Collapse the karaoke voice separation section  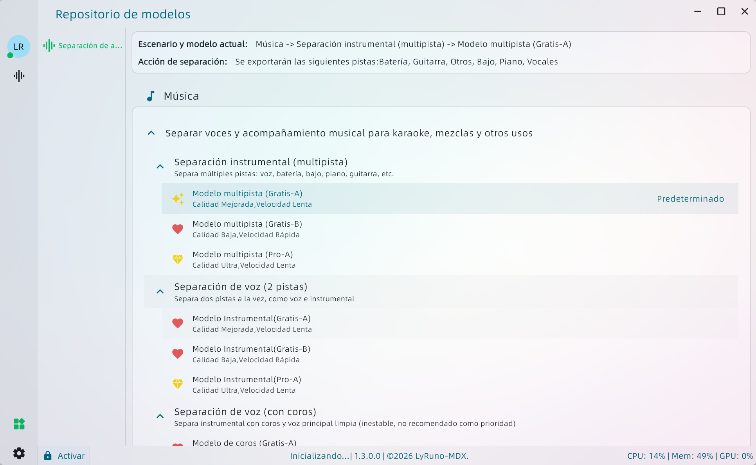tap(151, 133)
